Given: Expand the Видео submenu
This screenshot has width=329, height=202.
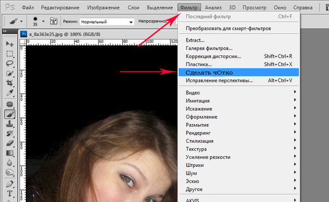Looking at the screenshot, I should point(239,93).
